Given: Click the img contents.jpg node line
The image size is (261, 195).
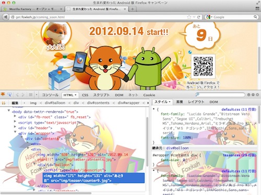Looking at the screenshot, I should click(82, 157).
